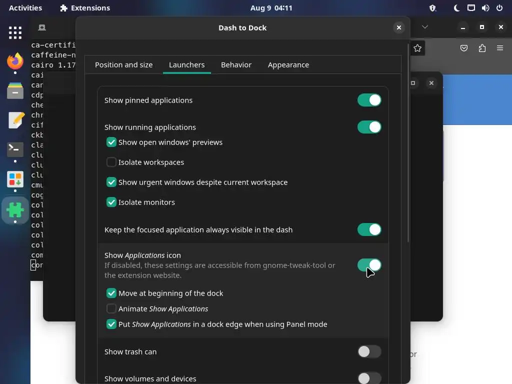Switch to the Behavior tab
The image size is (512, 384).
point(236,64)
